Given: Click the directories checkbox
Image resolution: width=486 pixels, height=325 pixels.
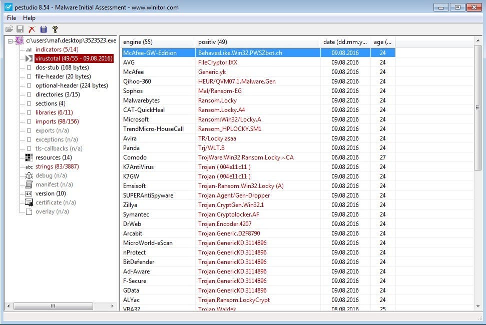Looking at the screenshot, I should pyautogui.click(x=29, y=94).
